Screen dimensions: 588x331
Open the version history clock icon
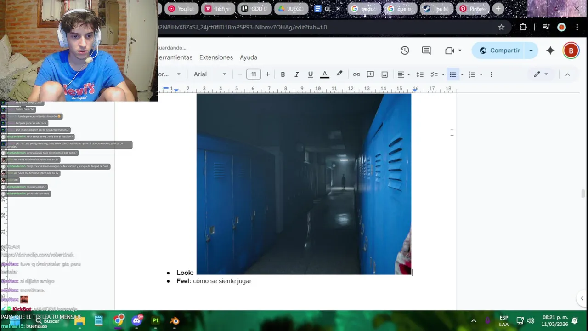(405, 51)
